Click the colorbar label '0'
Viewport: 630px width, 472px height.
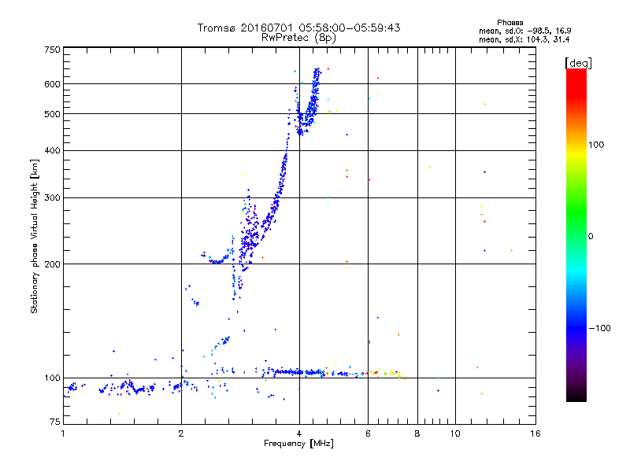591,237
